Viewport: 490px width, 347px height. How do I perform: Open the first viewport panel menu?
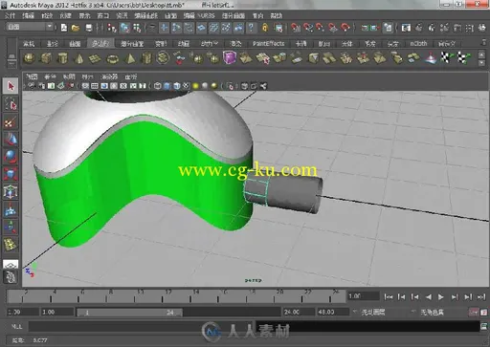pyautogui.click(x=32, y=76)
